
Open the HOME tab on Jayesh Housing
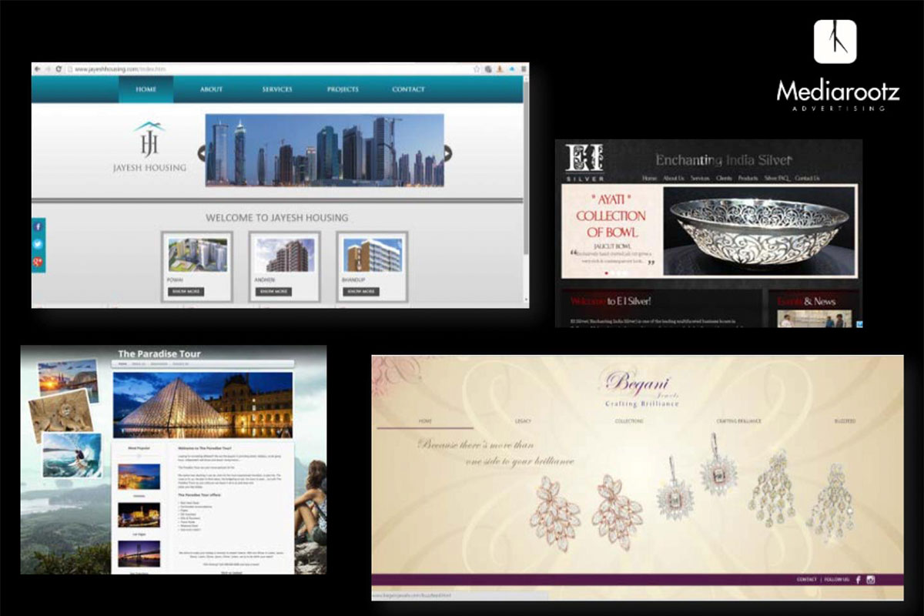pos(146,89)
